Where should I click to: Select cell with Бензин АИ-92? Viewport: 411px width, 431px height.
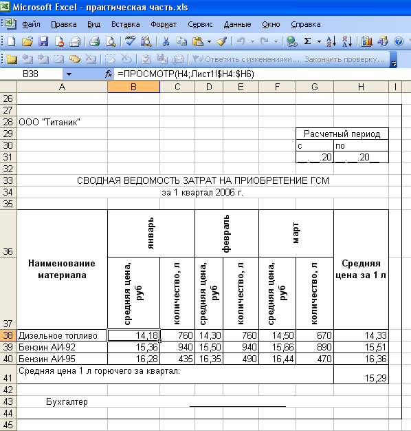pos(63,347)
